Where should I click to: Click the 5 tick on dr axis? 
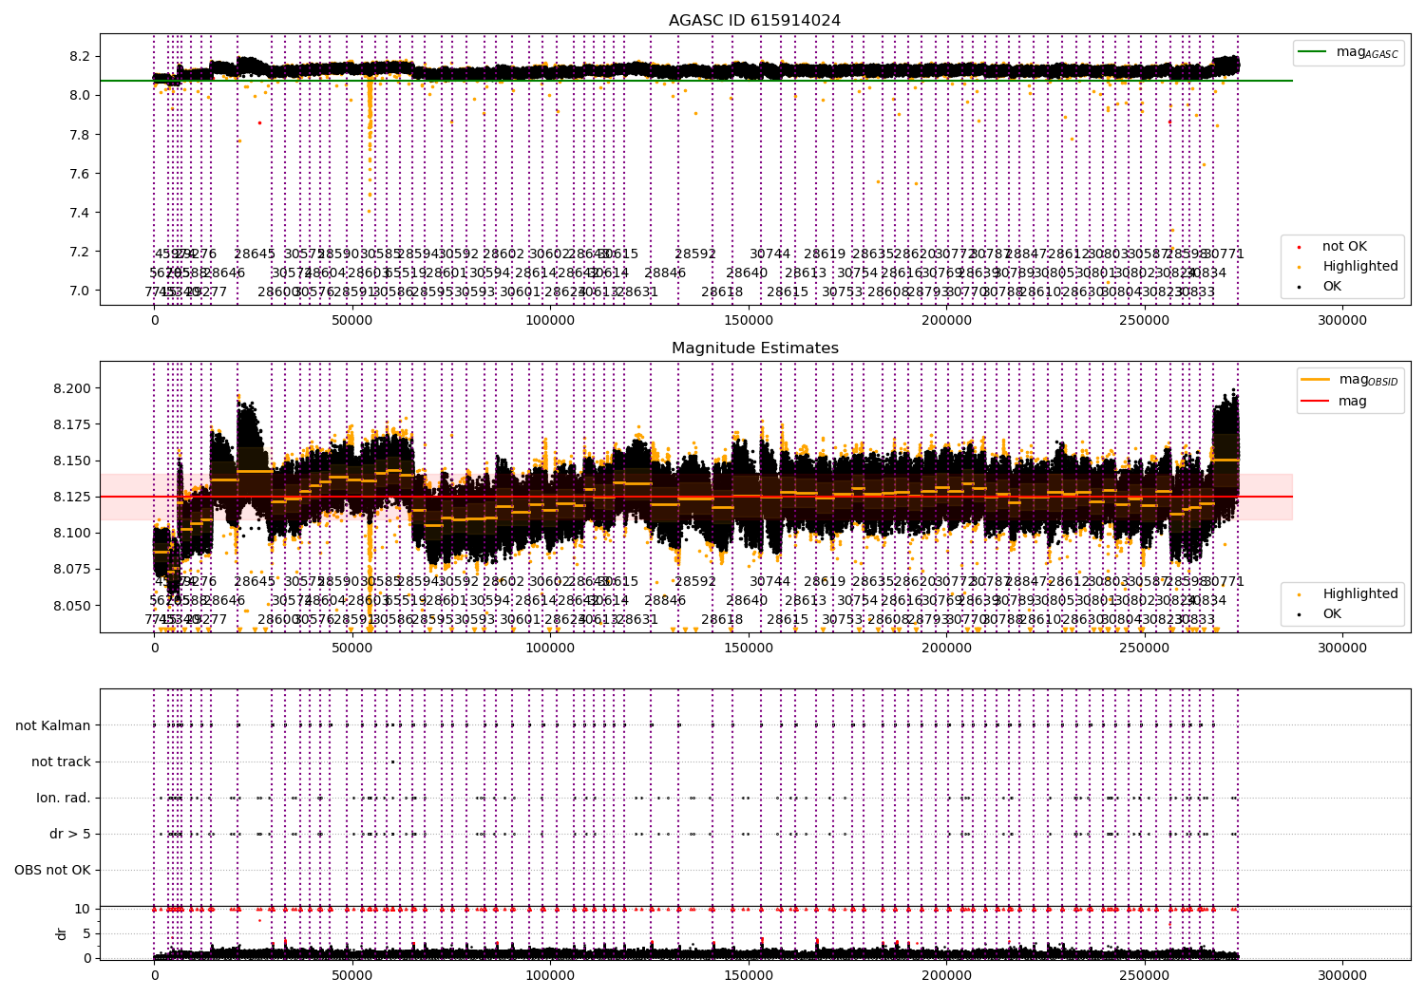[x=86, y=933]
